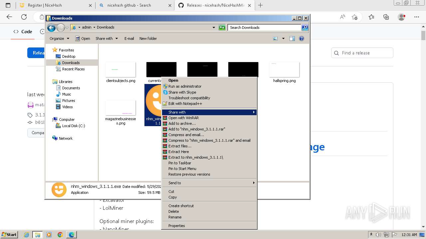Image resolution: width=426 pixels, height=239 pixels.
Task: Select Extract to nhm_windows_3.1.1.1\
Action: pyautogui.click(x=209, y=157)
